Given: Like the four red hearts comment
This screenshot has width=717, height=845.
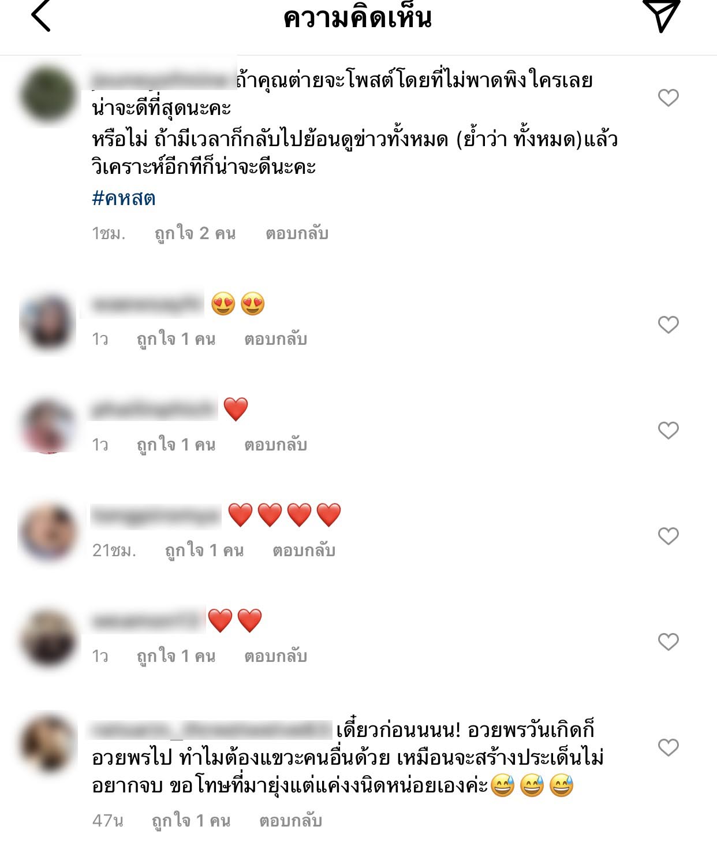Looking at the screenshot, I should pos(668,536).
